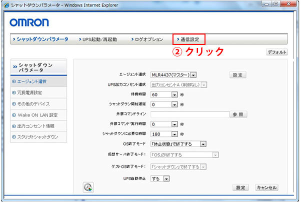
Task: Open the UPS起動/再起動 tab
Action: (x=99, y=39)
